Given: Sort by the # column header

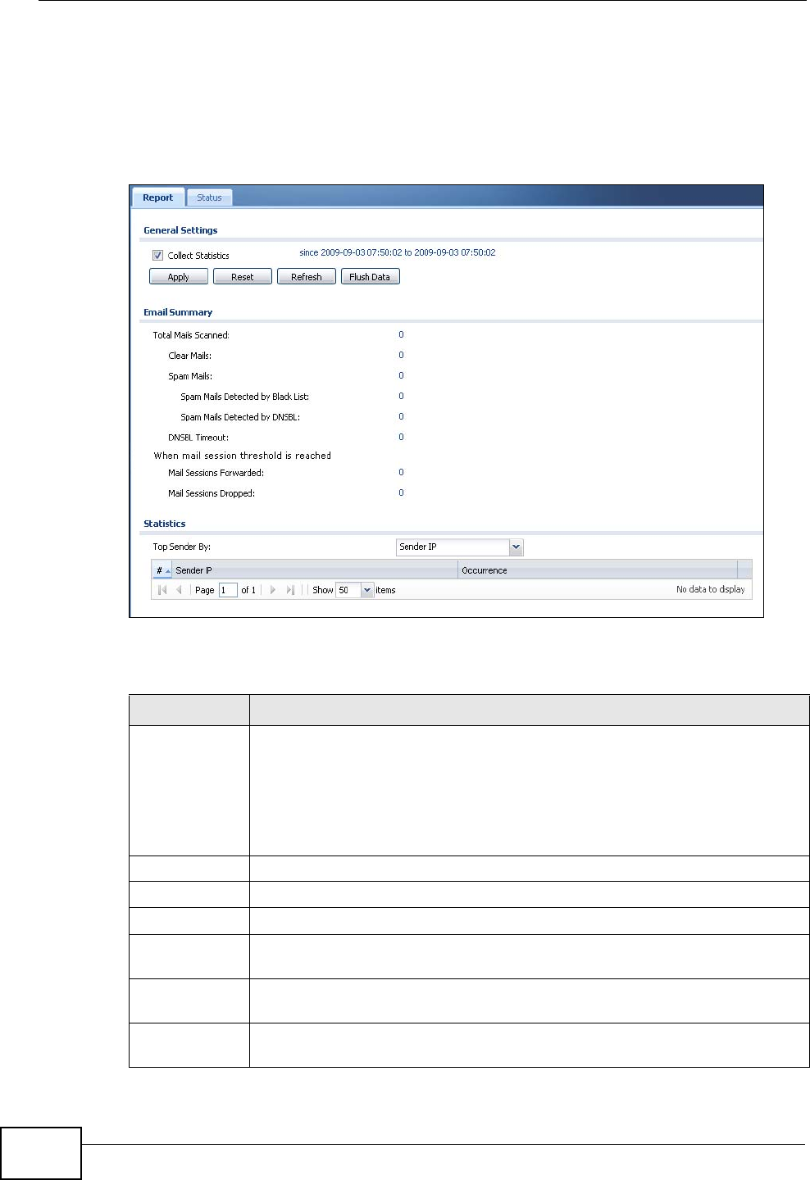Looking at the screenshot, I should point(162,570).
